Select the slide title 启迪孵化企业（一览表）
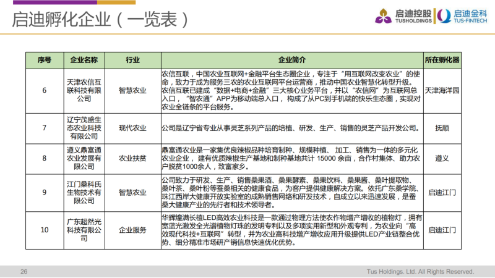Image resolution: width=495 pixels, height=278 pixels. click(100, 19)
